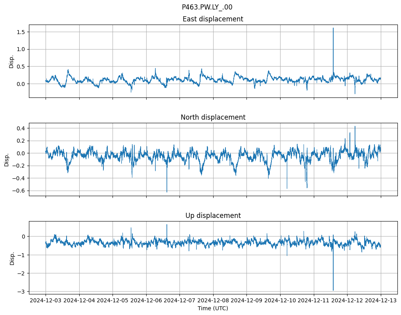Click the Disp. label of North plot

click(7, 159)
